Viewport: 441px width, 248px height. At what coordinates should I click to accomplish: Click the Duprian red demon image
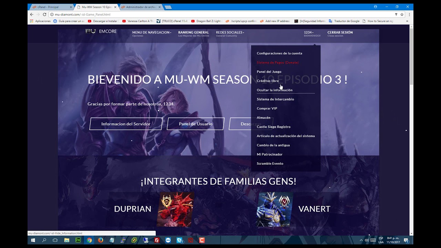[x=175, y=209]
